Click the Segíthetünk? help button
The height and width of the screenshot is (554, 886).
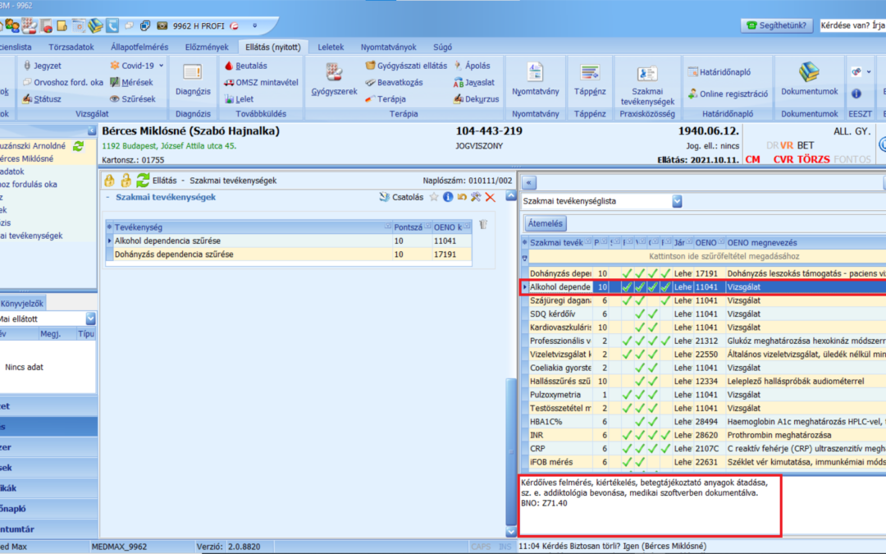click(777, 25)
